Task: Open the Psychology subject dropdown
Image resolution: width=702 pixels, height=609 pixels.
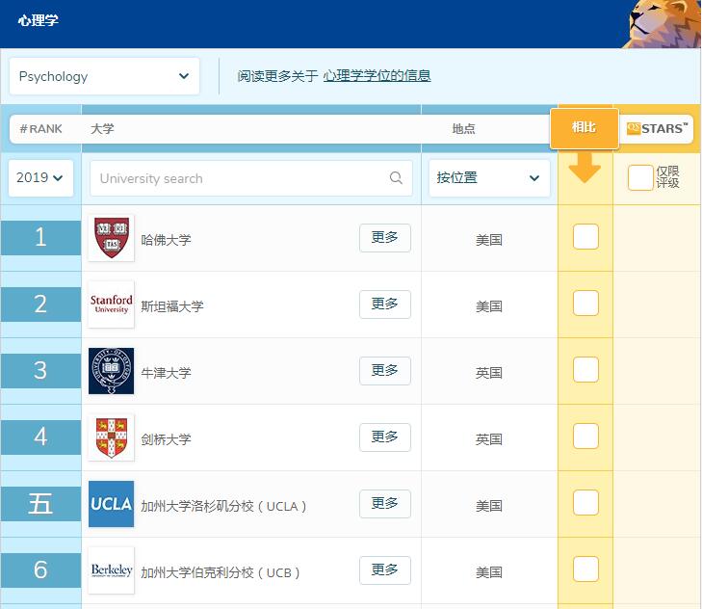Action: pyautogui.click(x=104, y=76)
